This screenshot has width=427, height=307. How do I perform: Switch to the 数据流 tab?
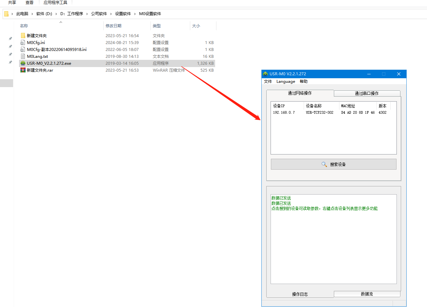[367, 294]
